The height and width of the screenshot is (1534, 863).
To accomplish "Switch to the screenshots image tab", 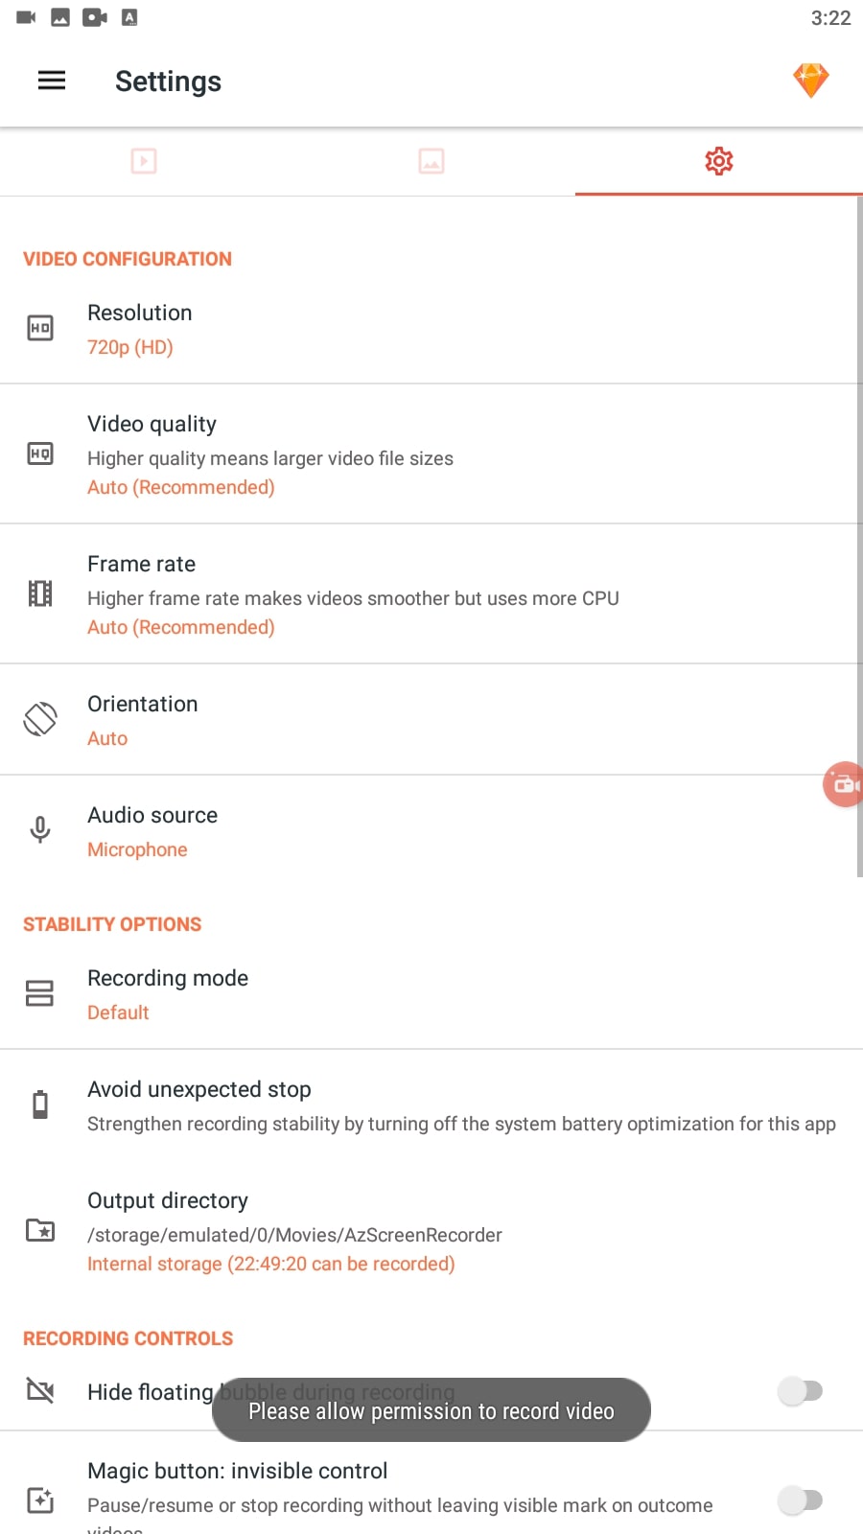I will [x=431, y=161].
